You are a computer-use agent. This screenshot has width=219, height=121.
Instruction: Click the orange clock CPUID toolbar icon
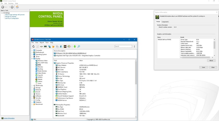coord(69,47)
